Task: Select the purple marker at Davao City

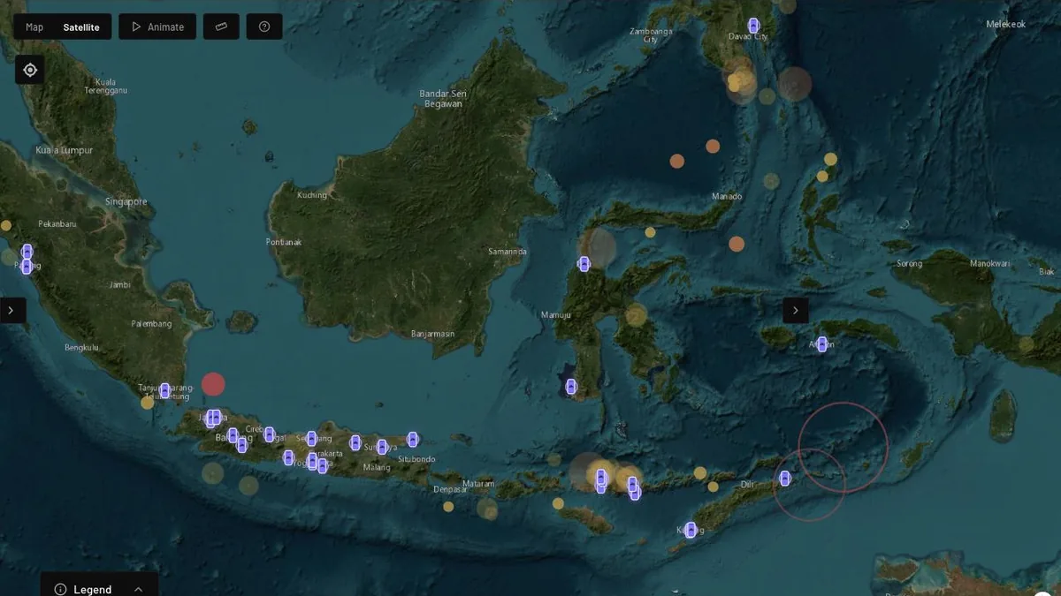Action: pos(753,26)
